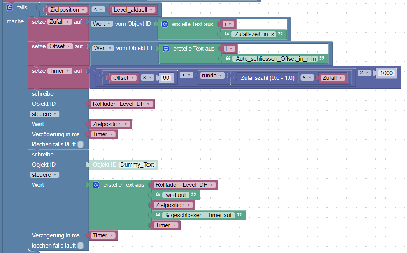The width and height of the screenshot is (407, 253).
Task: Change the + operator in Timer formula
Action: coord(186,75)
